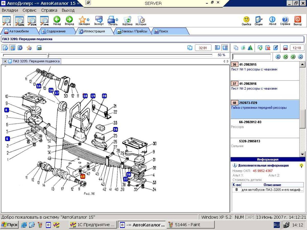Go to previous part record
The image size is (307, 230).
(x=286, y=57)
